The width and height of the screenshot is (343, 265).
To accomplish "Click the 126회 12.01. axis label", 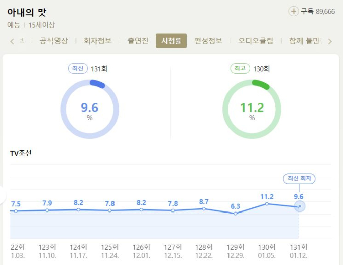I will point(141,251).
